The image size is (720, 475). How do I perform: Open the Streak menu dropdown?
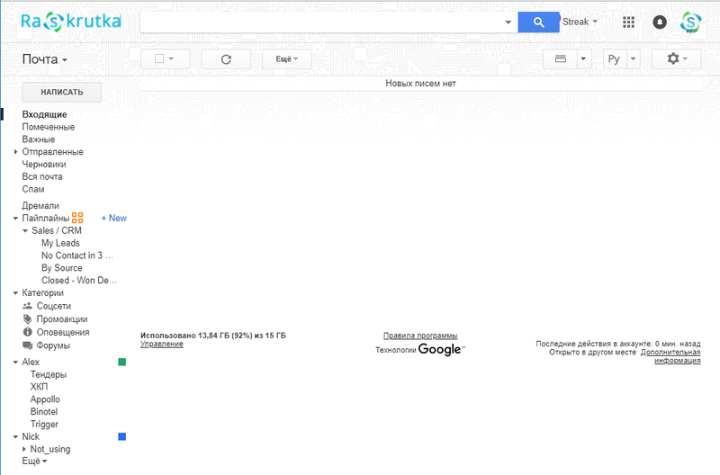point(580,22)
